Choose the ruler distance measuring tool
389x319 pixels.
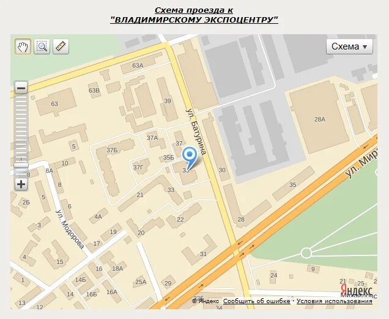click(61, 46)
